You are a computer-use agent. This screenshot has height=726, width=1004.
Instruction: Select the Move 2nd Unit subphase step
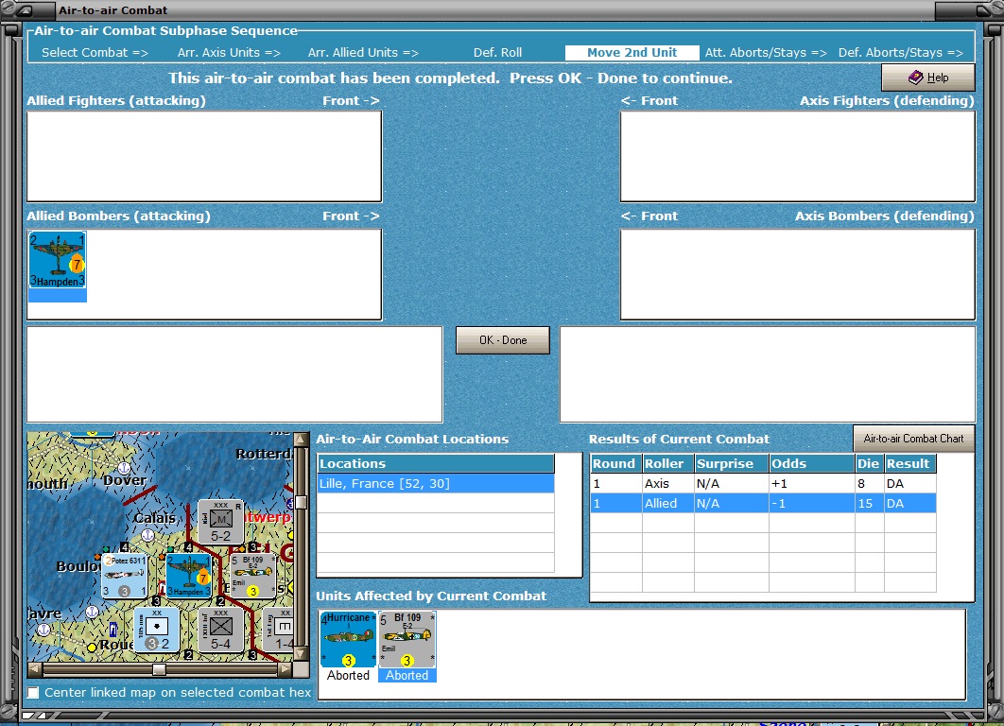[x=632, y=53]
